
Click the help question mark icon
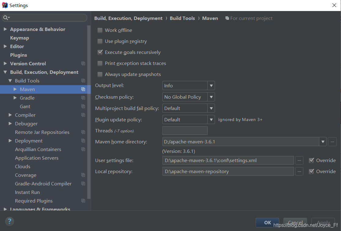[9, 222]
